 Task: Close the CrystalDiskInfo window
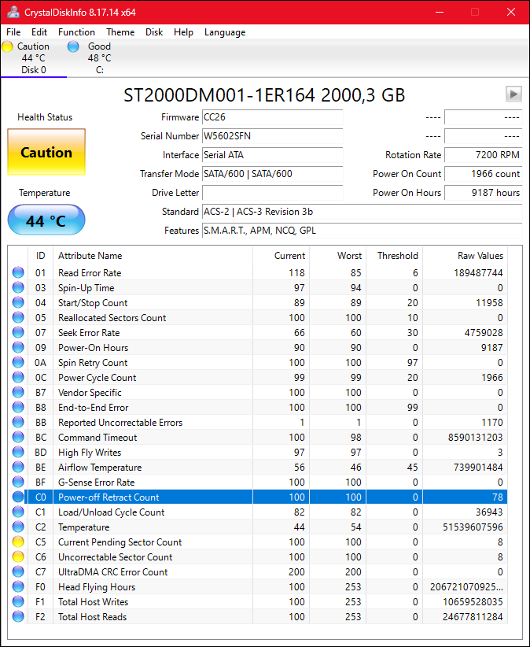click(x=511, y=12)
